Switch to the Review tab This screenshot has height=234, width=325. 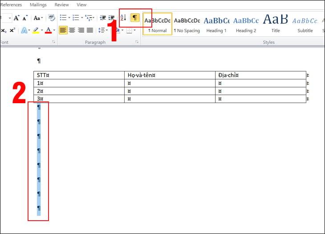(x=61, y=5)
